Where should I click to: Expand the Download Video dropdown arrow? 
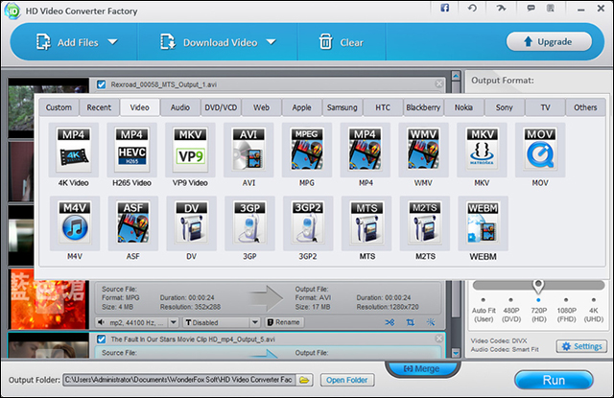click(271, 41)
